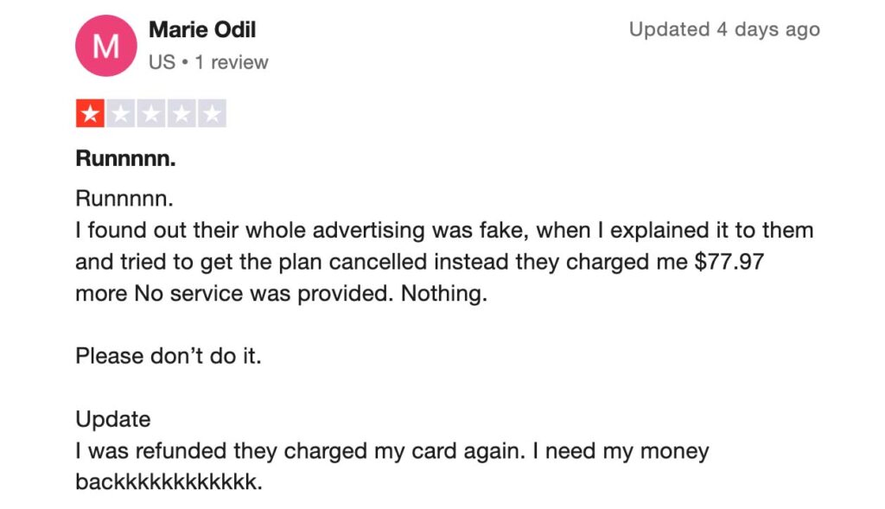Click the 'Update' heading in the review
885x509 pixels.
[x=113, y=419]
